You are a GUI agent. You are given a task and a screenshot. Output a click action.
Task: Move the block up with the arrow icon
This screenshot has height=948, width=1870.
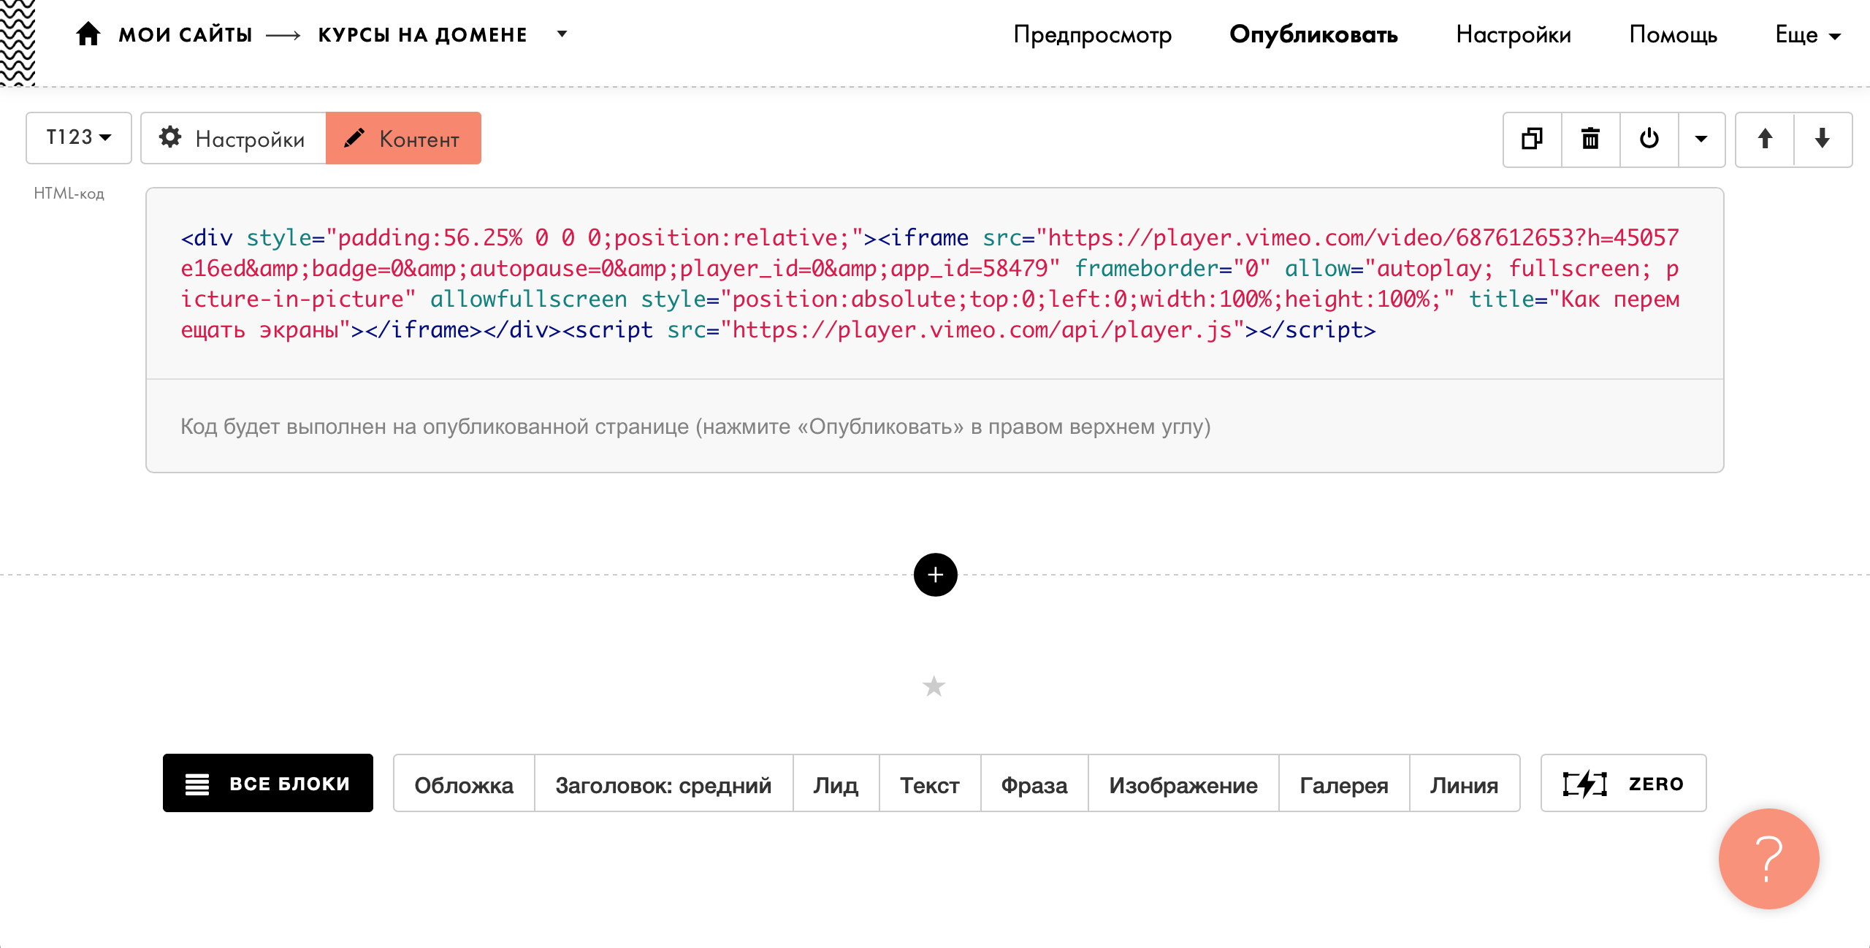[x=1765, y=139]
